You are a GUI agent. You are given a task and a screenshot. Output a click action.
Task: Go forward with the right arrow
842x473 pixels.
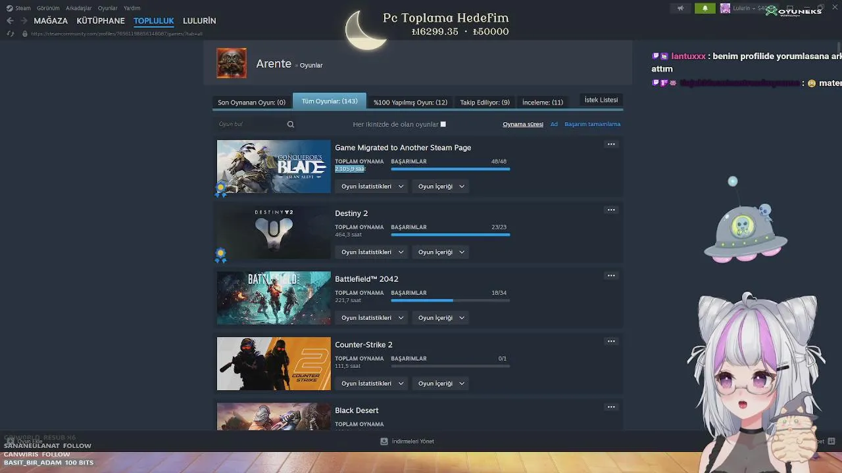[24, 21]
